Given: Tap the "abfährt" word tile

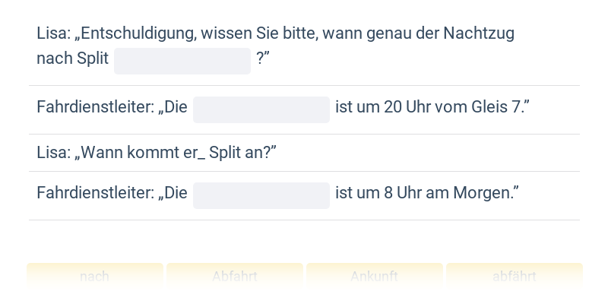Looking at the screenshot, I should pyautogui.click(x=514, y=277).
